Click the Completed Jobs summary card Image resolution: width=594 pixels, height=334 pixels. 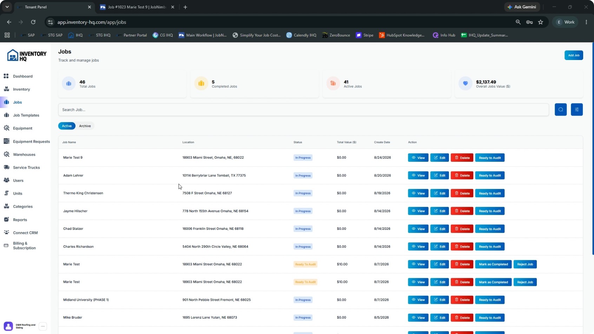(x=255, y=83)
